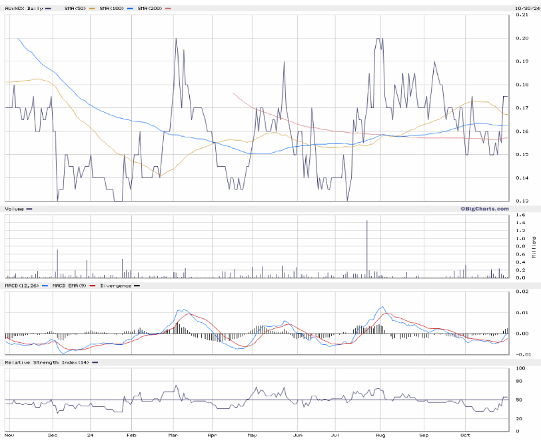Click the Aug label on time axis
The height and width of the screenshot is (441, 541).
pyautogui.click(x=381, y=434)
